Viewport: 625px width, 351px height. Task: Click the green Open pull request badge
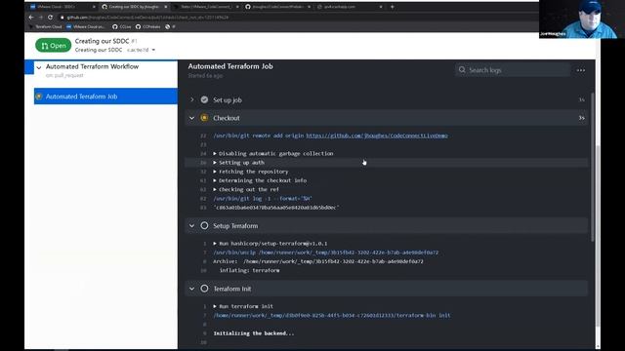pyautogui.click(x=53, y=46)
